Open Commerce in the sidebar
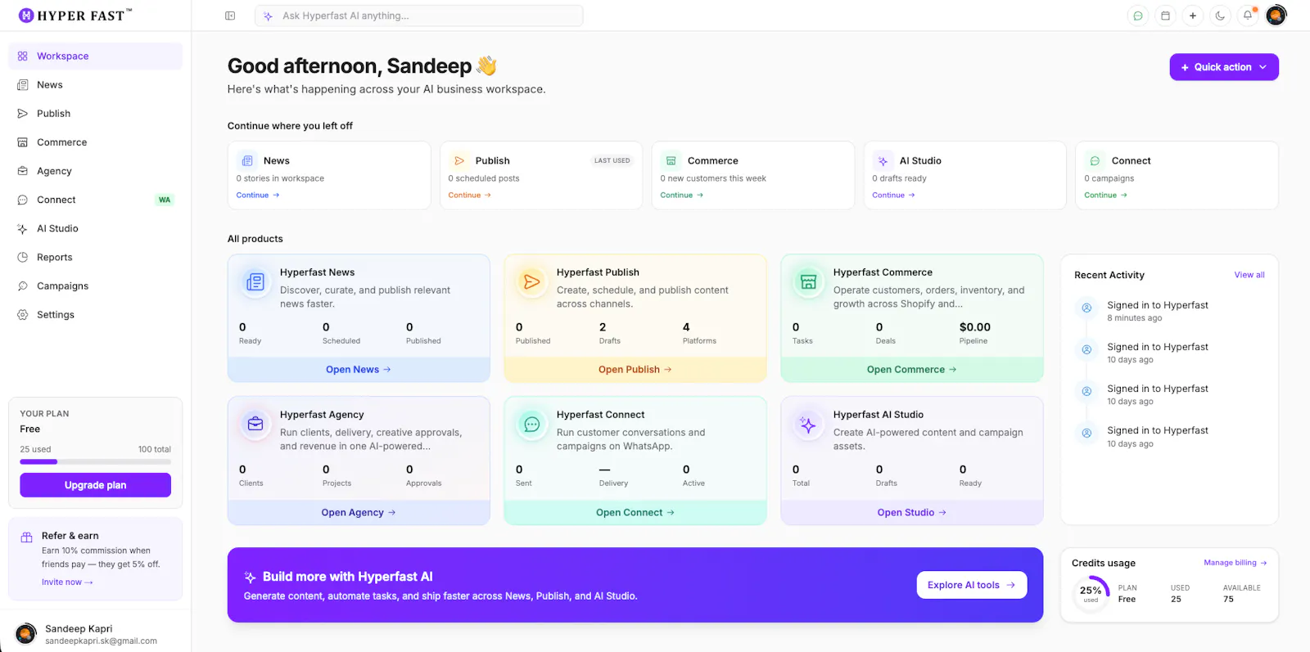Image resolution: width=1310 pixels, height=652 pixels. pyautogui.click(x=95, y=142)
